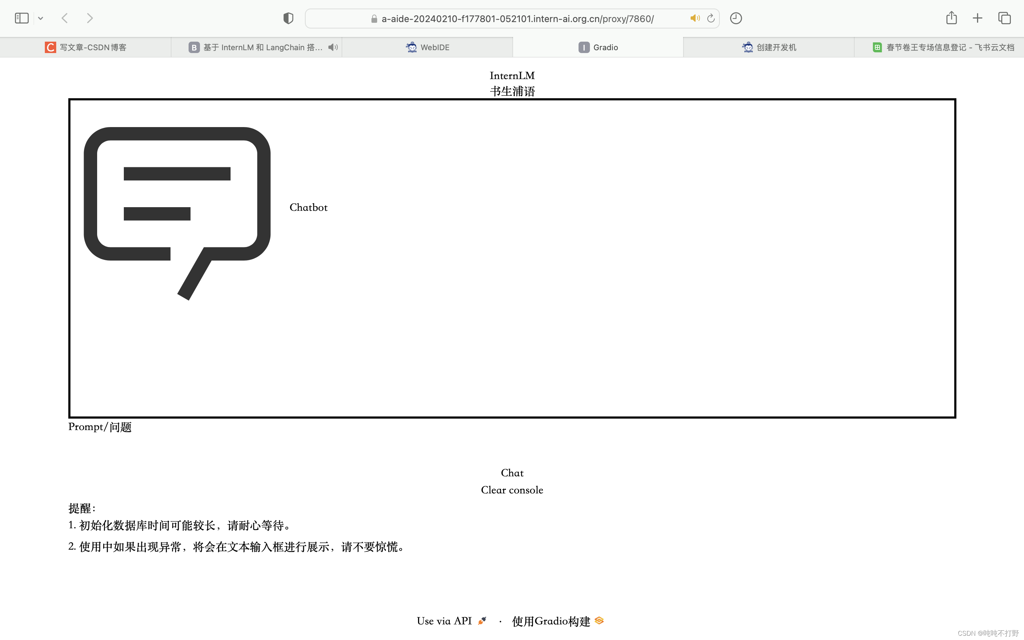Viewport: 1024px width, 640px height.
Task: Go forward with the forward arrow
Action: pyautogui.click(x=90, y=18)
